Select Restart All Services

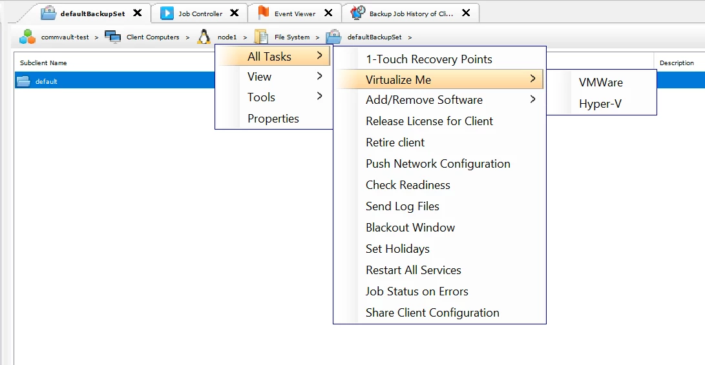439,270
